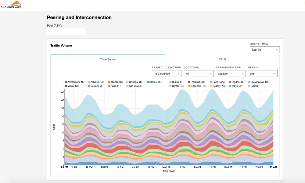
Task: Select the Time Series tab
Action: (x=107, y=59)
